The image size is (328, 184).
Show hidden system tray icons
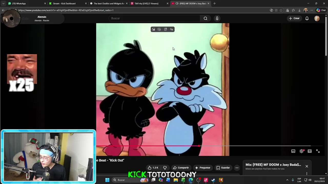coord(287,180)
